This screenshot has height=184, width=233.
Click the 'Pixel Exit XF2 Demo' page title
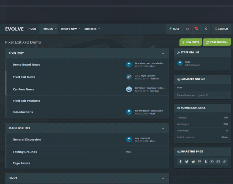[23, 42]
